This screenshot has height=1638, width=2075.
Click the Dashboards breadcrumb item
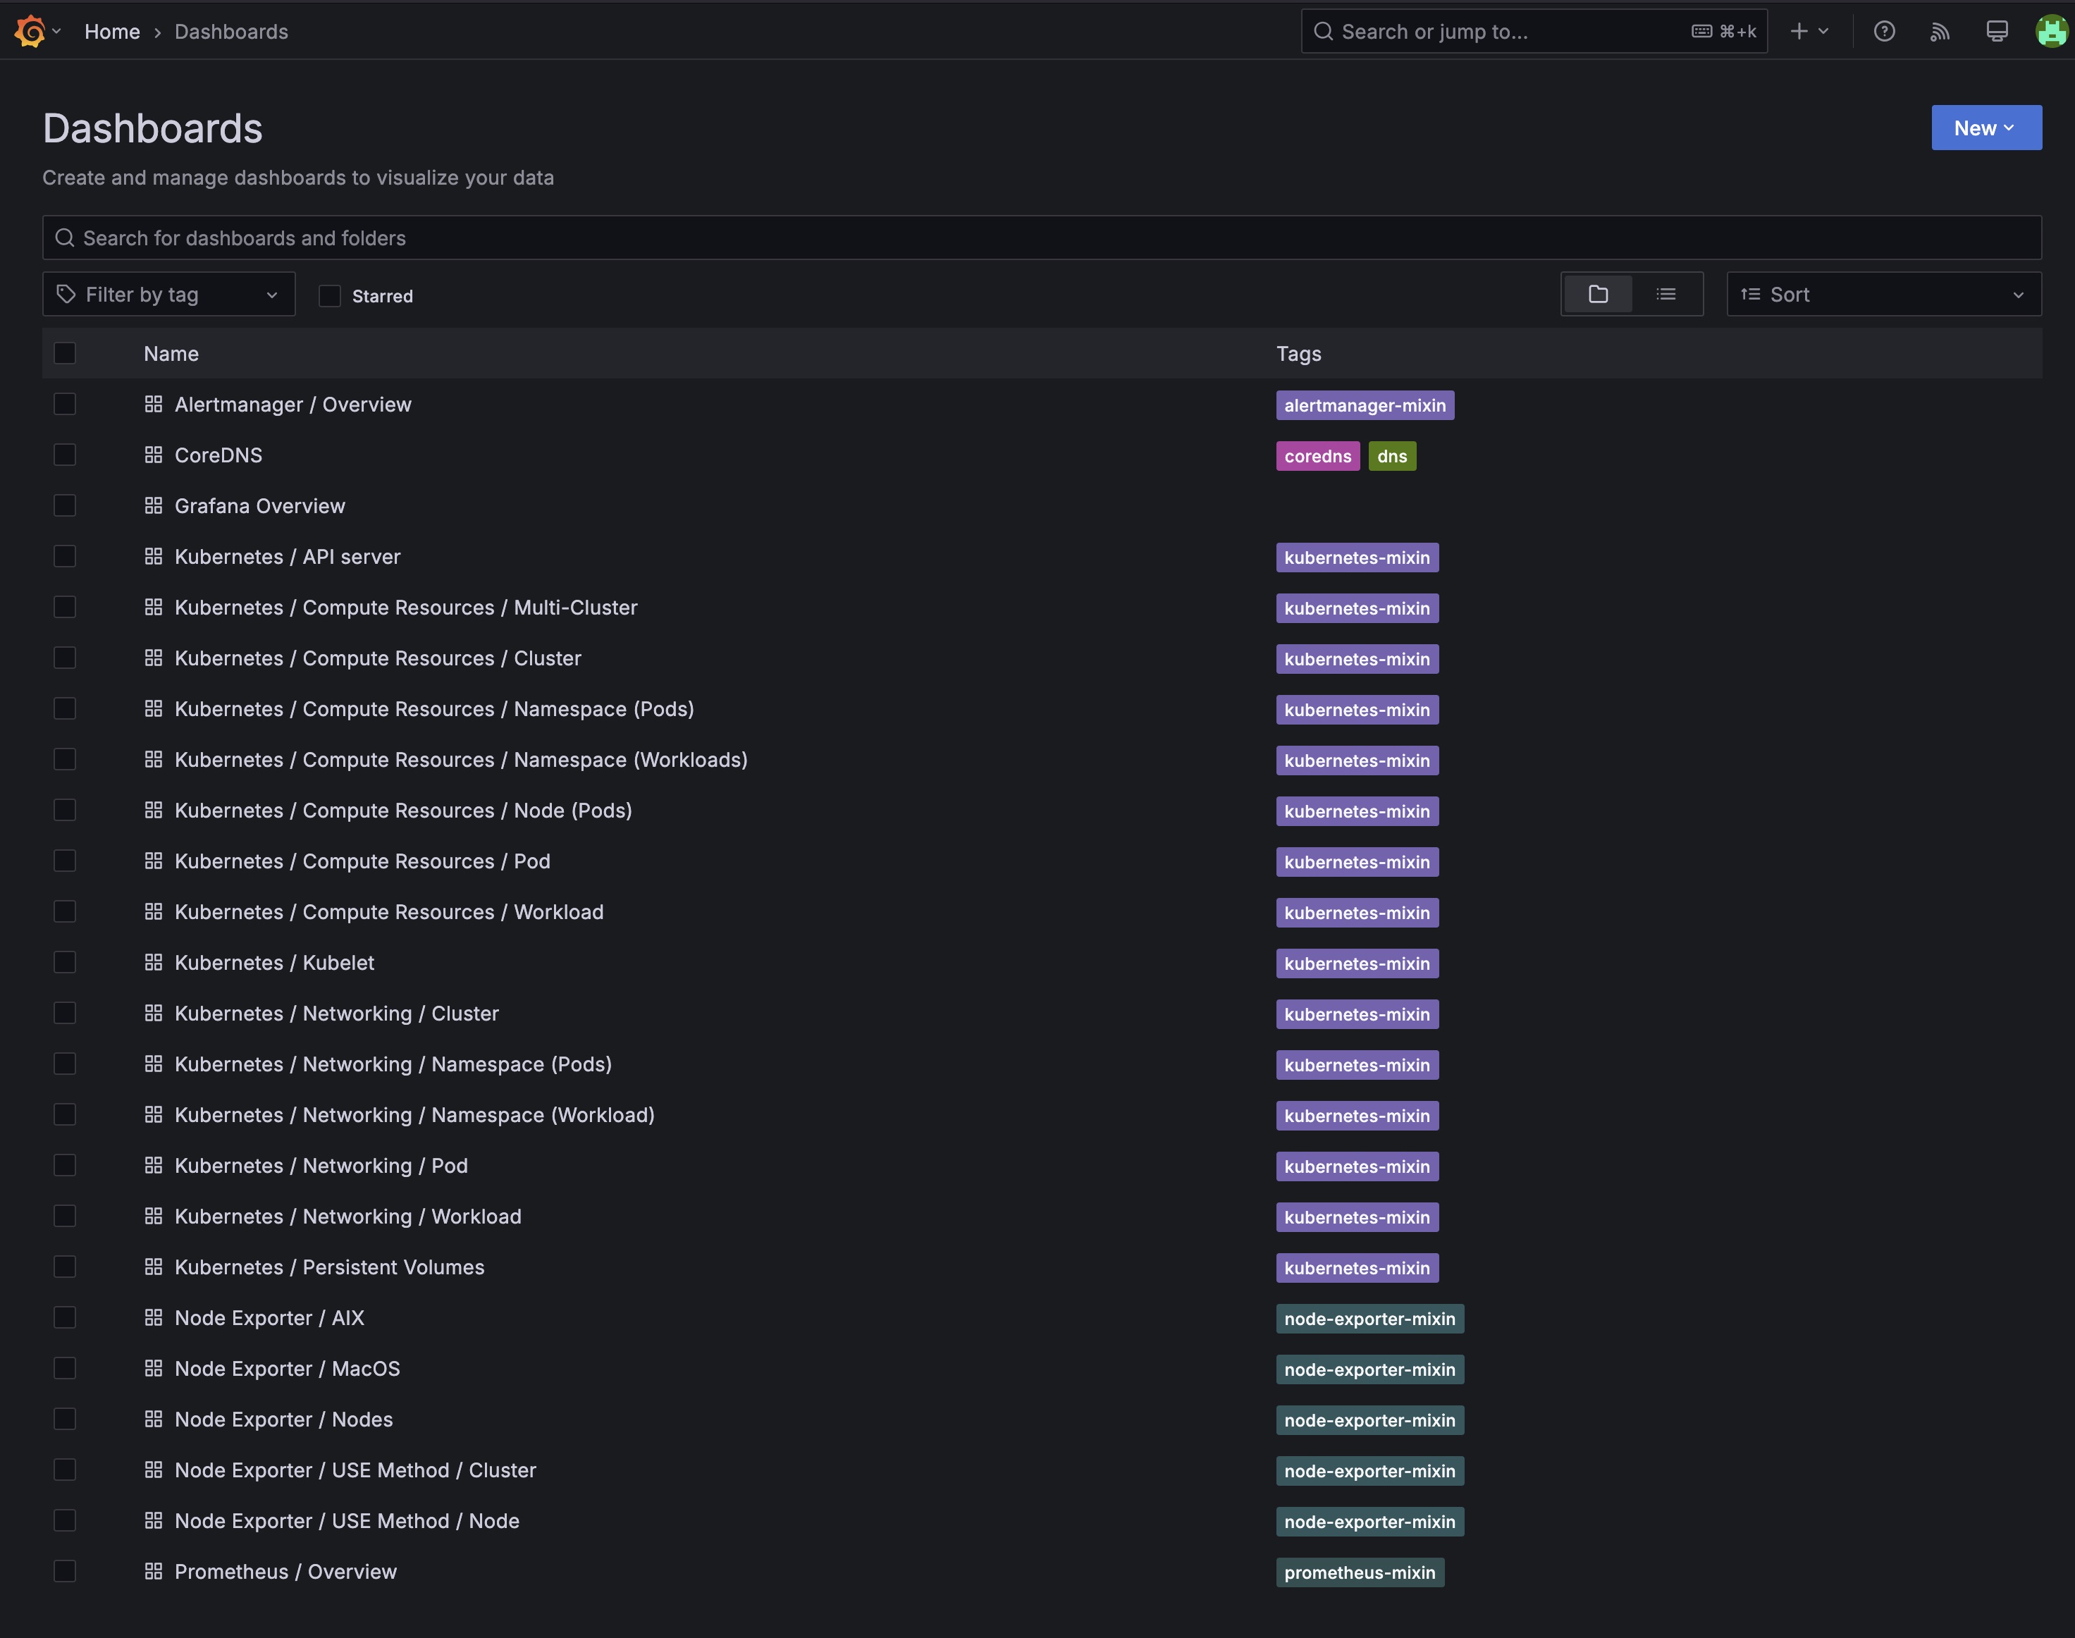[x=231, y=31]
